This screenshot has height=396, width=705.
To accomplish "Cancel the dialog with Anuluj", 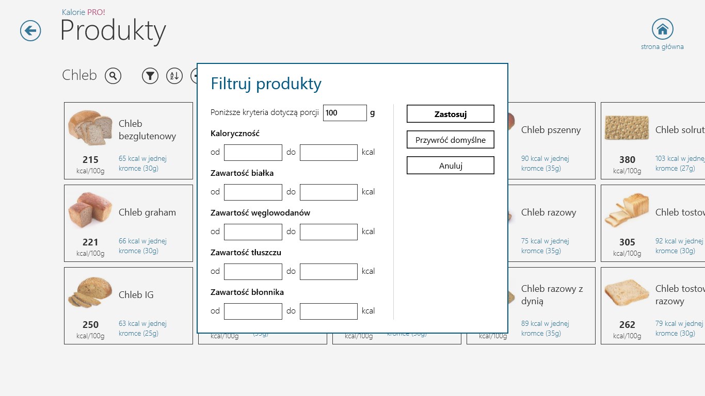I will 450,166.
